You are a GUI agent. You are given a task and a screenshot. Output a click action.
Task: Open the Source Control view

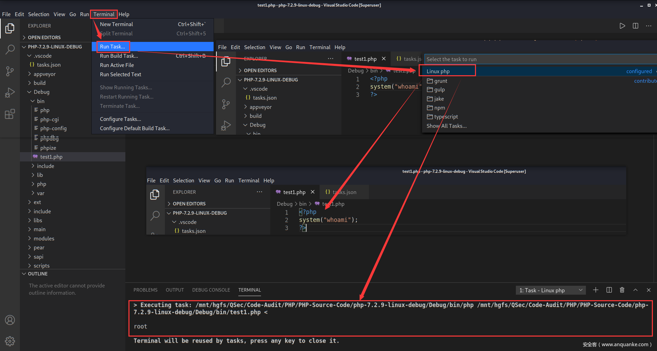click(x=10, y=71)
